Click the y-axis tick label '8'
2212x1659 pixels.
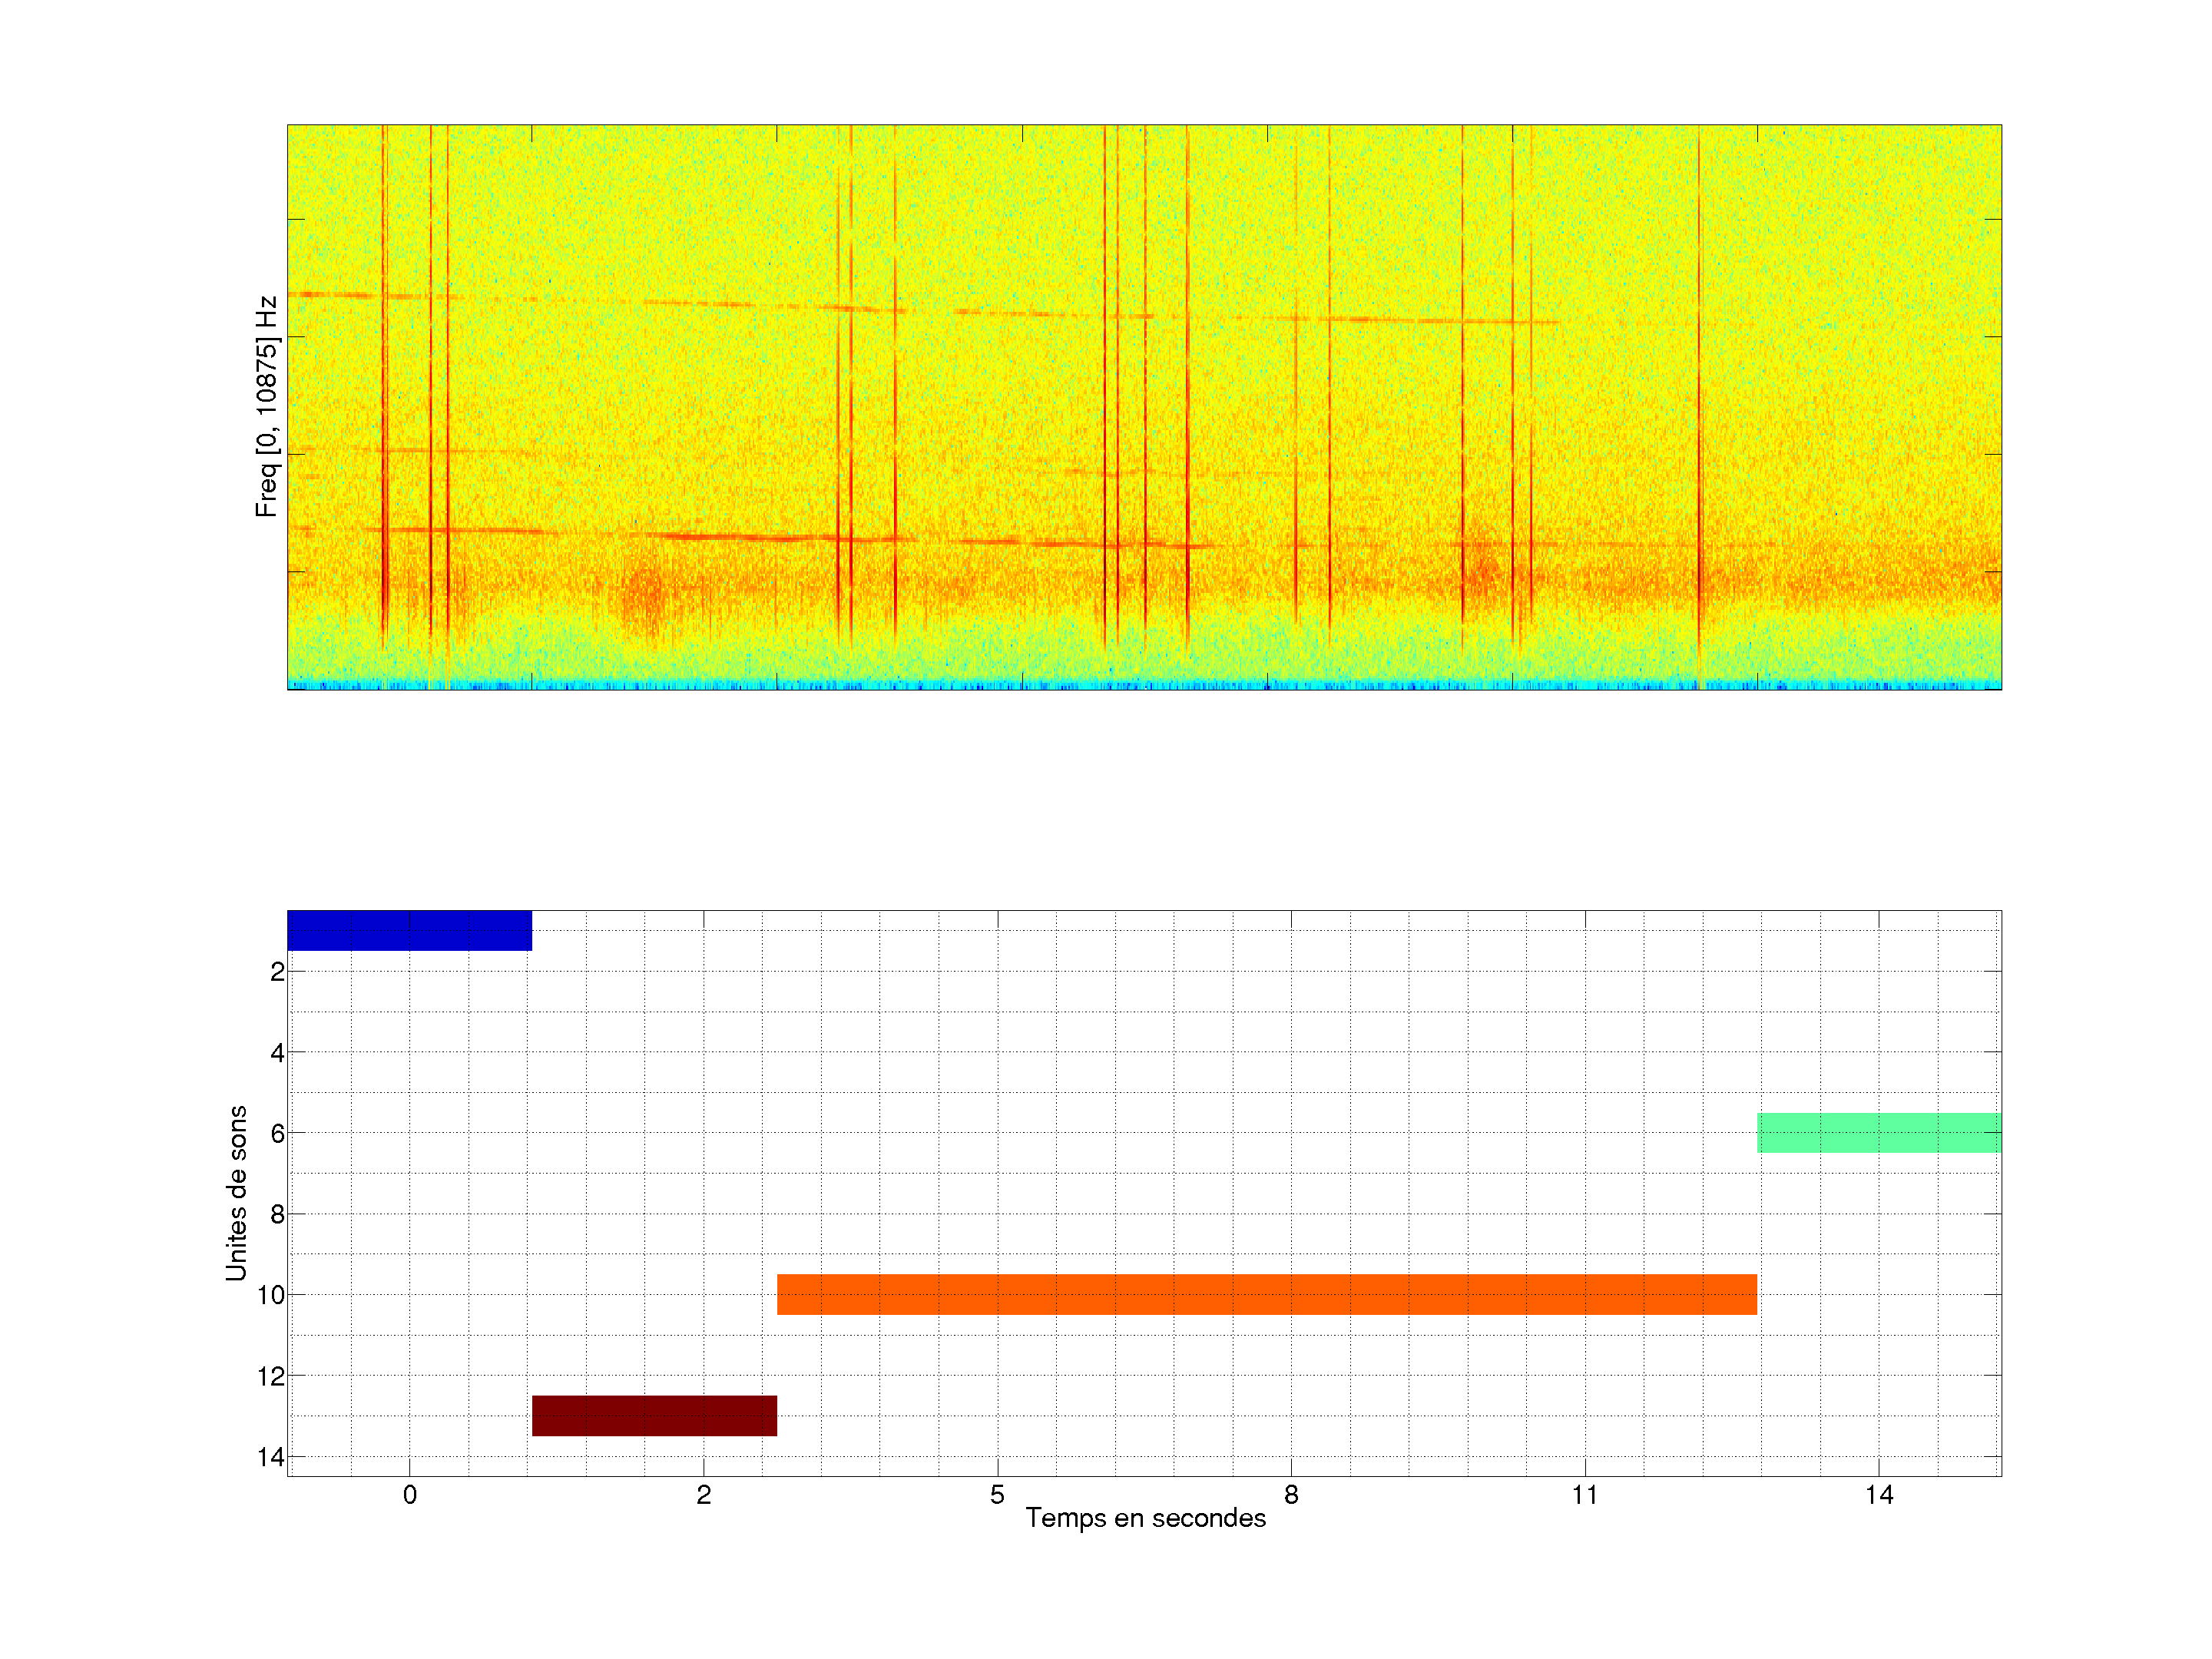coord(277,1215)
